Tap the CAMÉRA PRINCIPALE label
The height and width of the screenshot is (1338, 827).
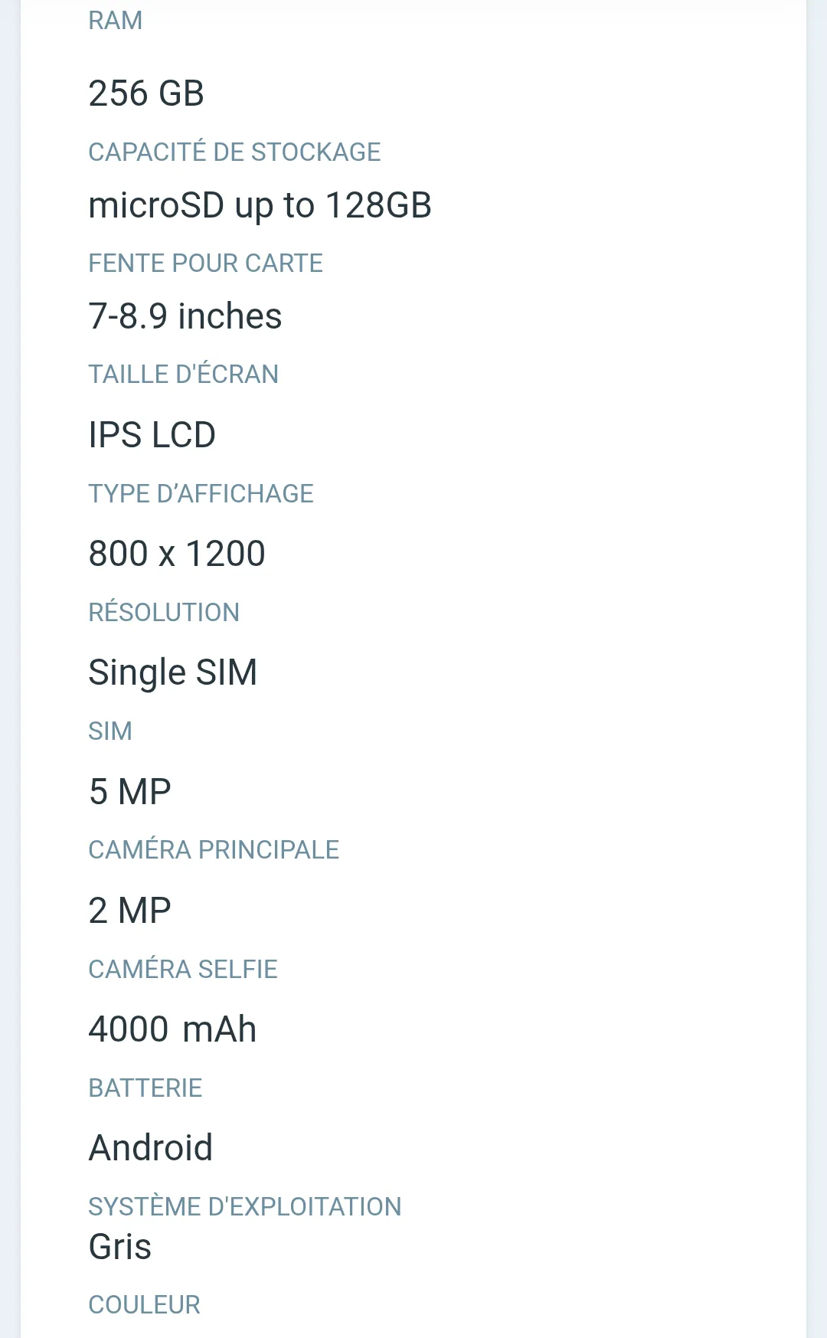[x=214, y=849]
